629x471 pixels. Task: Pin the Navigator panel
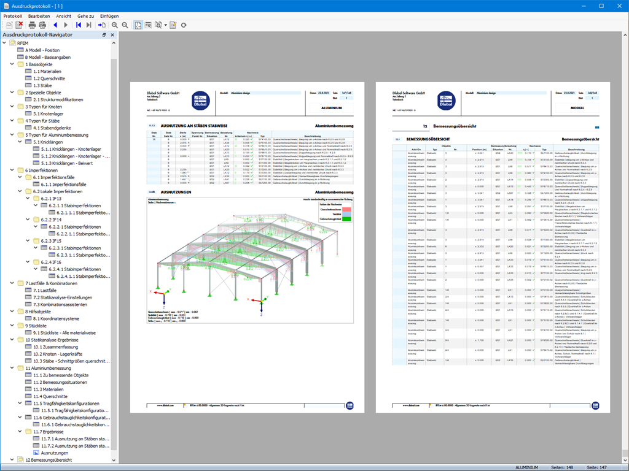click(x=103, y=35)
